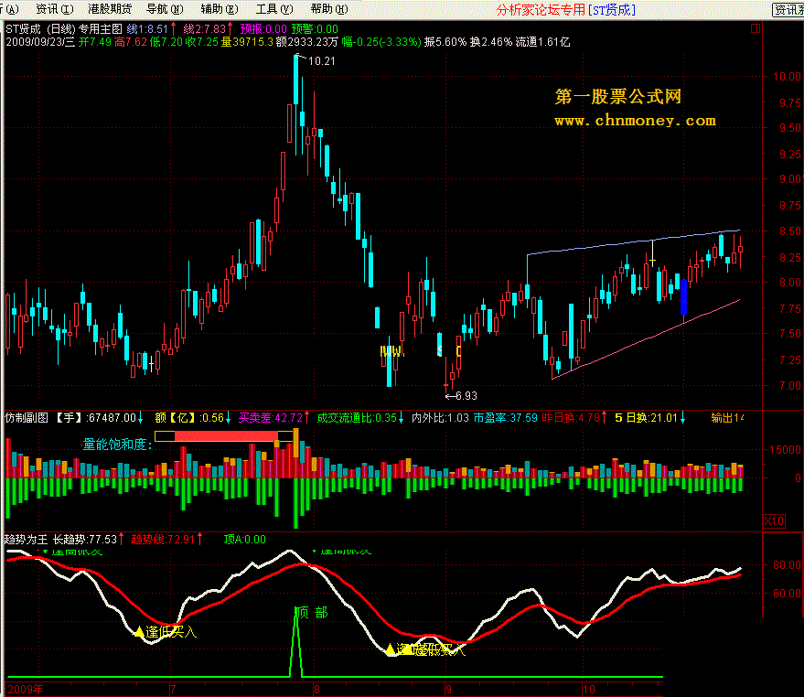804x697 pixels.
Task: Click the 成交流通比:0.35 value
Action: tap(357, 418)
